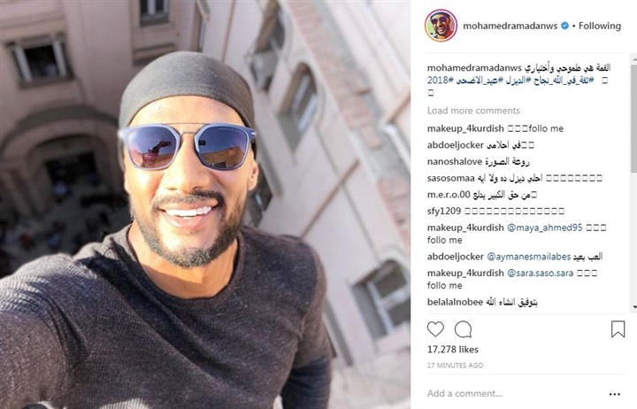Open nanoshalove commenter profile
Screen dimensions: 637x409
pos(454,162)
